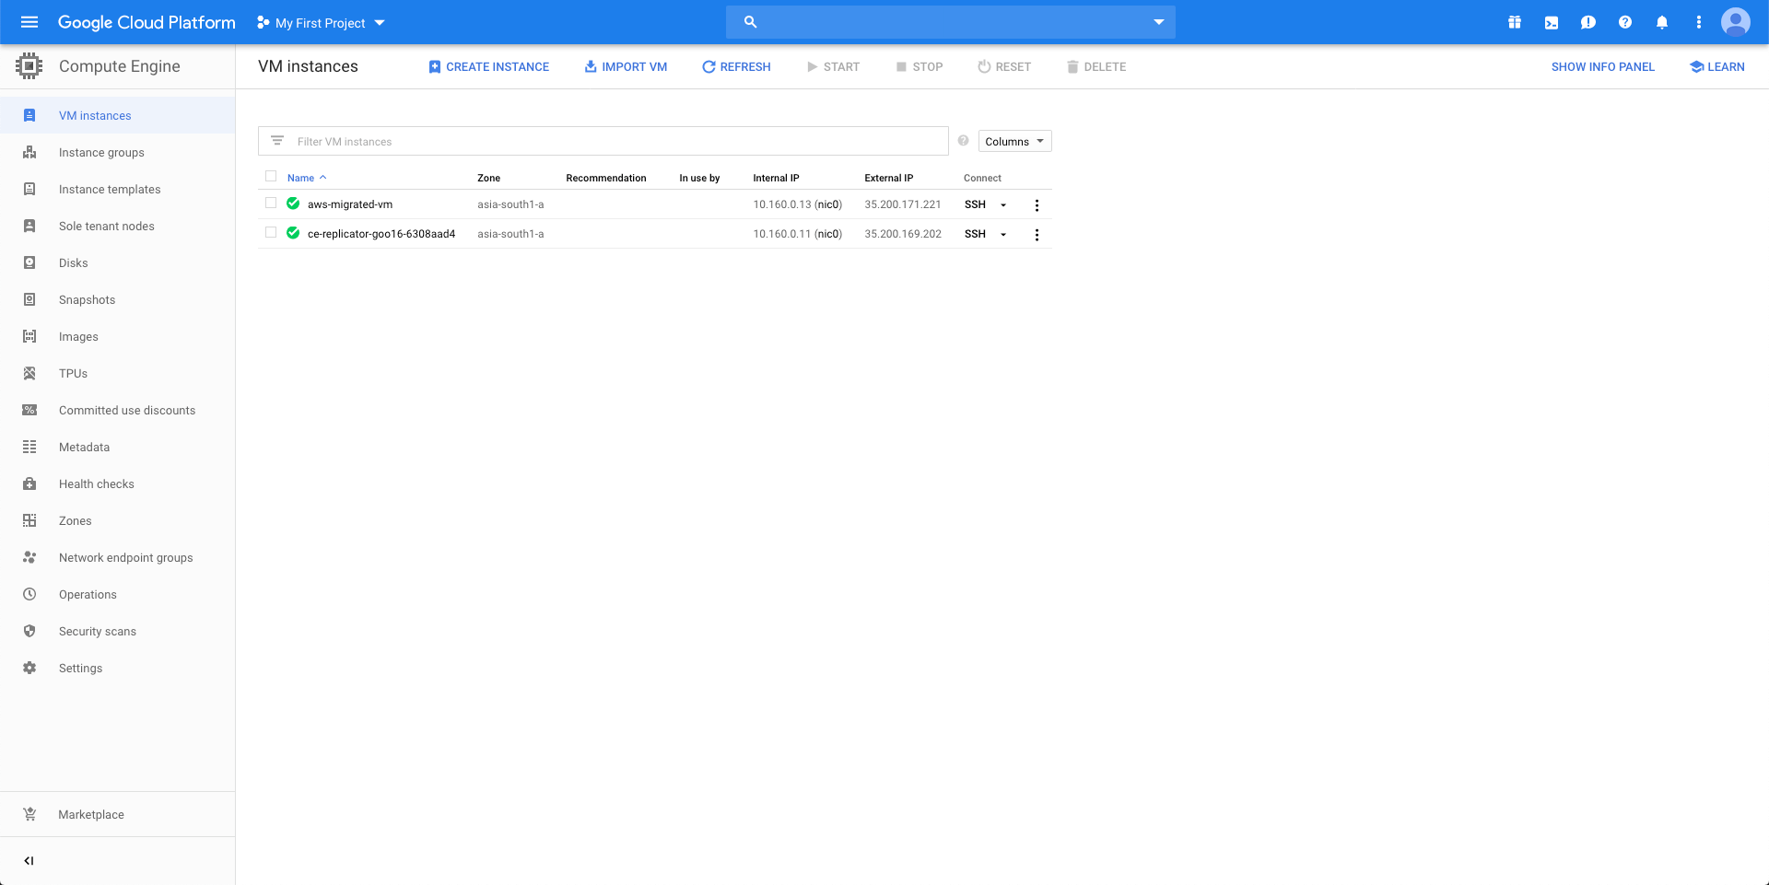Screen dimensions: 1769x885
Task: Open the notifications bell
Action: click(x=1662, y=22)
